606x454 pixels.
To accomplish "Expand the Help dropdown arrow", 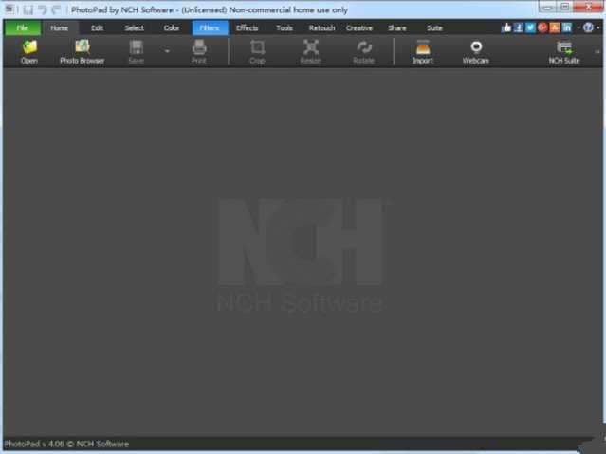I will (597, 27).
